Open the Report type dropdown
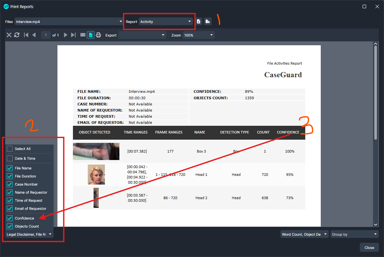 pyautogui.click(x=166, y=22)
